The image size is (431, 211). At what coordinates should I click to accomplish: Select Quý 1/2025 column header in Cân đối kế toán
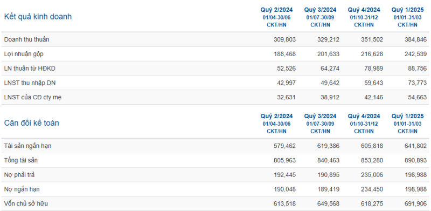point(408,116)
